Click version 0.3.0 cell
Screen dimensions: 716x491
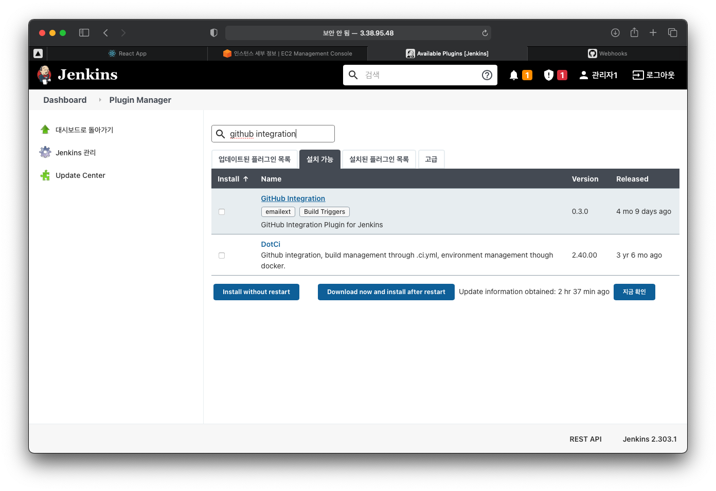tap(580, 211)
